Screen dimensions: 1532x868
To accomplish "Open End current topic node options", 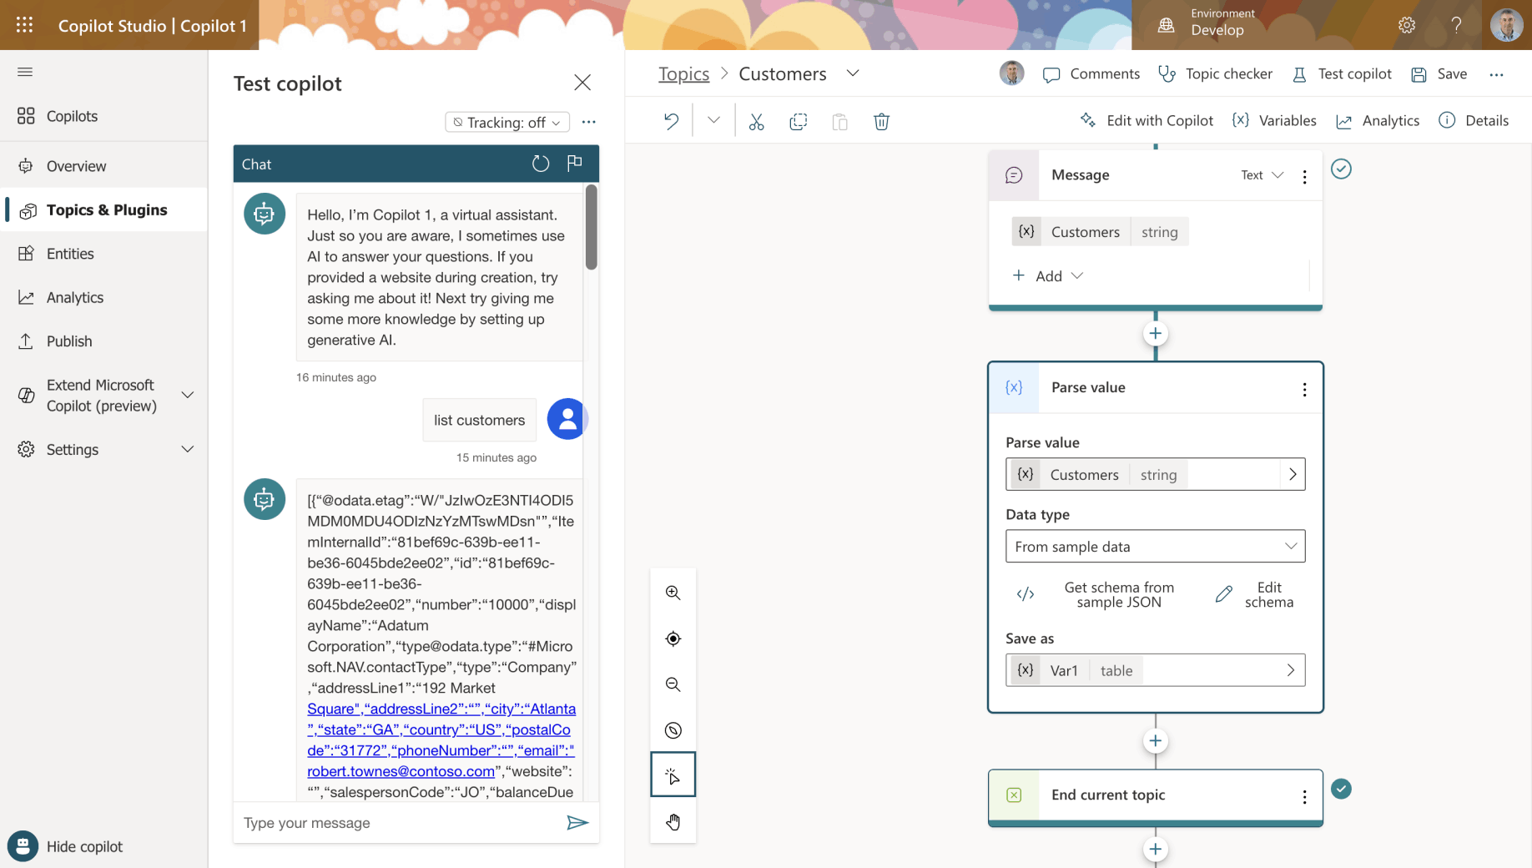I will pos(1304,796).
